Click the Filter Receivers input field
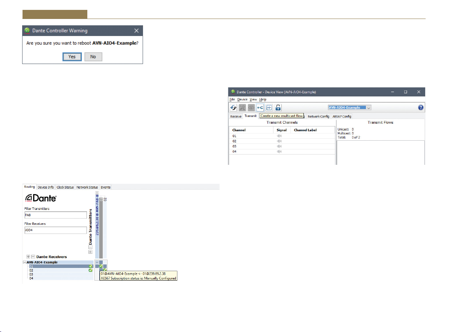The width and height of the screenshot is (471, 332). (56, 230)
